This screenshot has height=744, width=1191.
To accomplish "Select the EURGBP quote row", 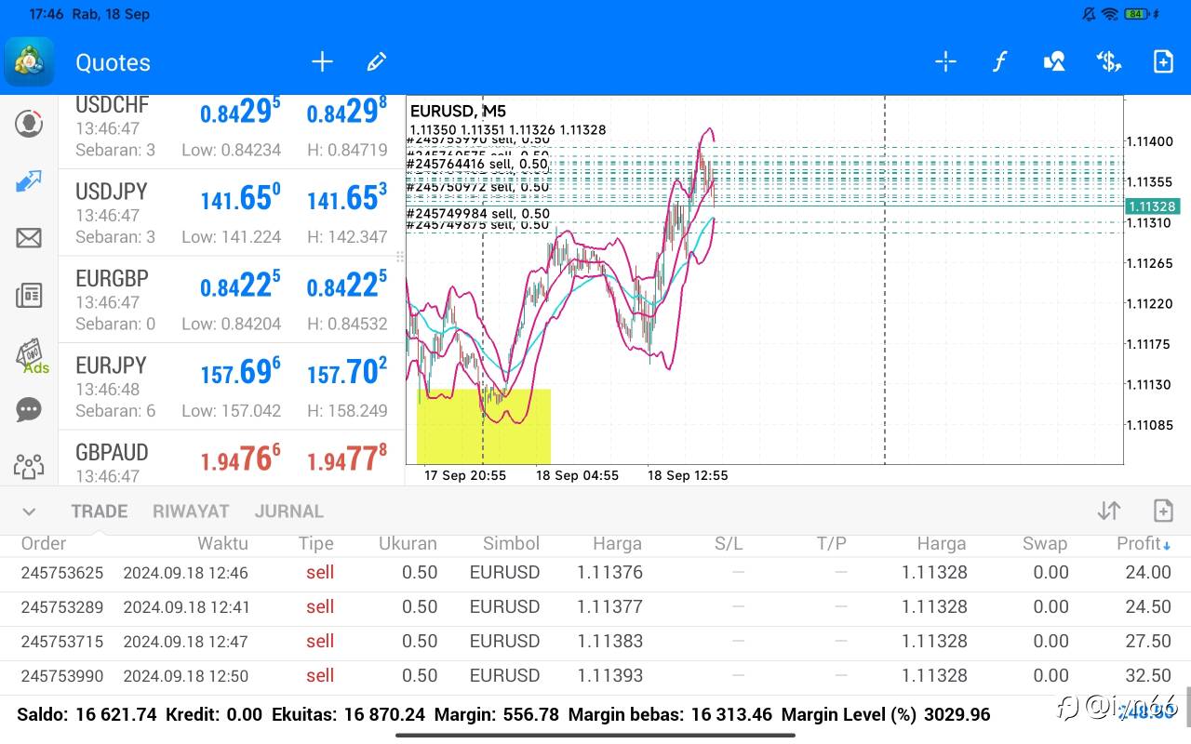I will click(231, 299).
